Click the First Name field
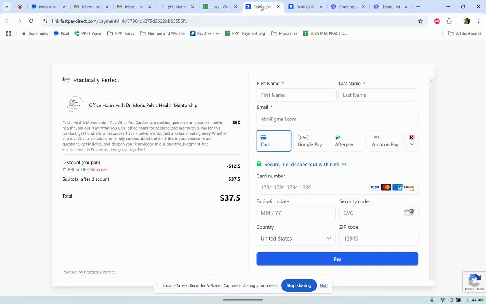486x304 pixels. pyautogui.click(x=296, y=95)
